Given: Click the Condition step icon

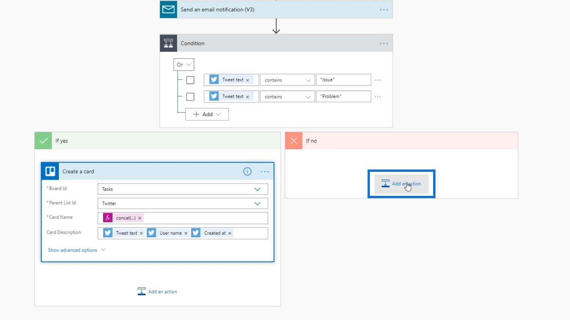Looking at the screenshot, I should [169, 43].
